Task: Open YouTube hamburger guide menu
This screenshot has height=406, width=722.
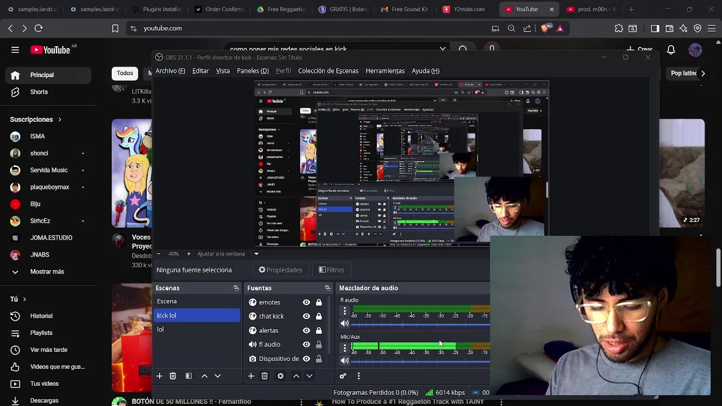Action: point(15,50)
